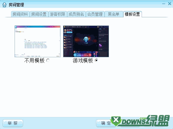Click the 房间管理 window title text

coord(16,5)
